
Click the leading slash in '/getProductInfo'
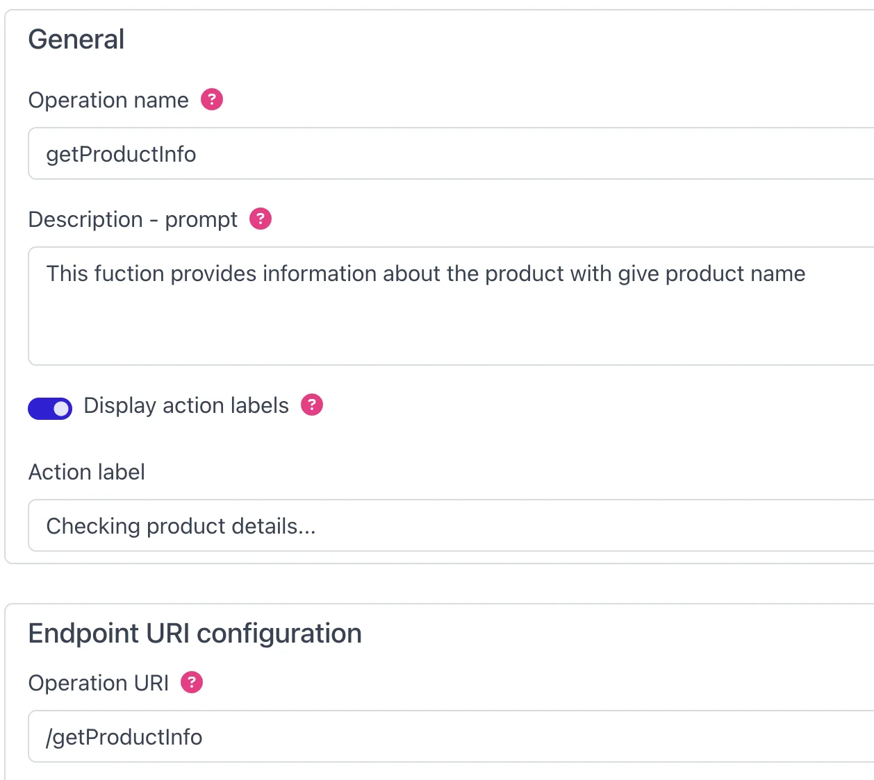tap(49, 738)
